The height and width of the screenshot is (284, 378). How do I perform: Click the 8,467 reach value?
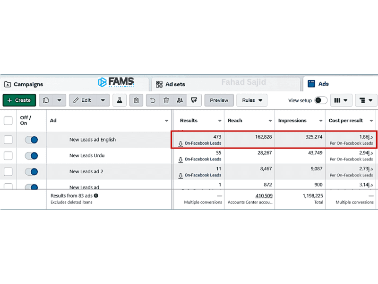pyautogui.click(x=266, y=169)
